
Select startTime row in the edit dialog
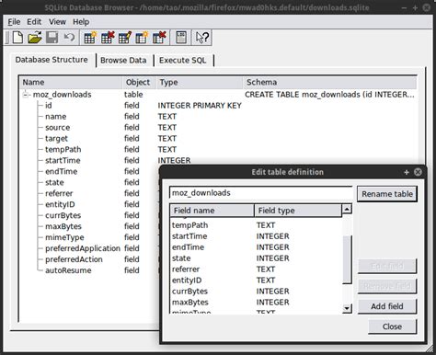pyautogui.click(x=256, y=236)
